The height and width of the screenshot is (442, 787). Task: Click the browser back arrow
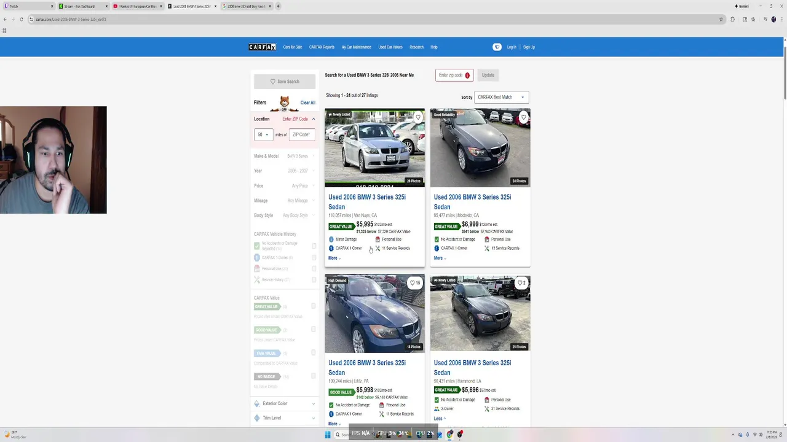(x=5, y=19)
